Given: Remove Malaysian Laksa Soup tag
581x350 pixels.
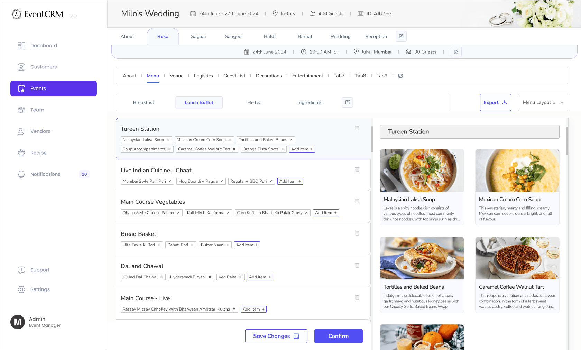Looking at the screenshot, I should pos(168,140).
